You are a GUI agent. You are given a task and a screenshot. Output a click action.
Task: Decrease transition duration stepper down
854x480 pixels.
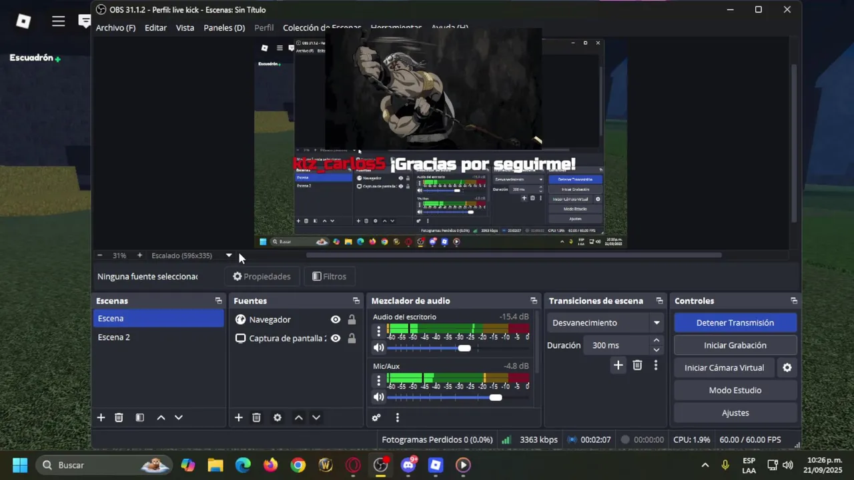(x=657, y=350)
